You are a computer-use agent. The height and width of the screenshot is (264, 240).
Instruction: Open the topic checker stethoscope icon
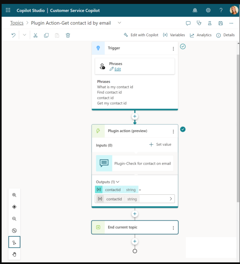pos(199,23)
